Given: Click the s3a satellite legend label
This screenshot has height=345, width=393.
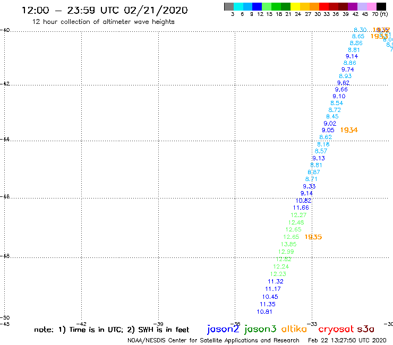Looking at the screenshot, I should click(365, 329).
